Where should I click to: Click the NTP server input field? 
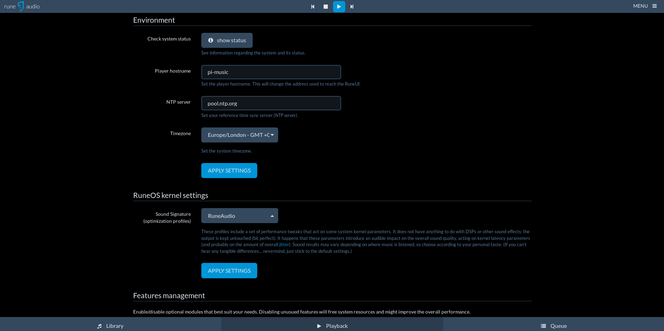[x=271, y=103]
